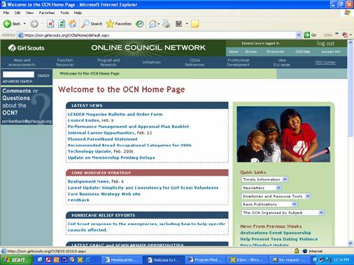Open the Tools menu

coord(64,13)
